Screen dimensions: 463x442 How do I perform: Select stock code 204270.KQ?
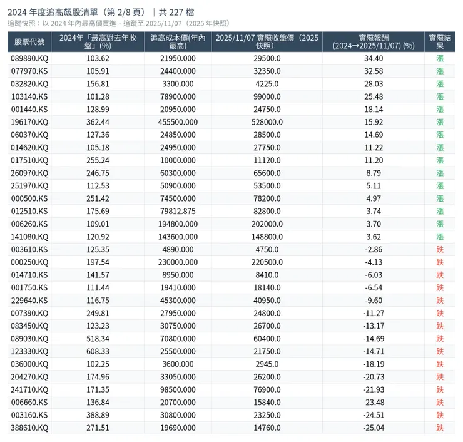(29, 377)
